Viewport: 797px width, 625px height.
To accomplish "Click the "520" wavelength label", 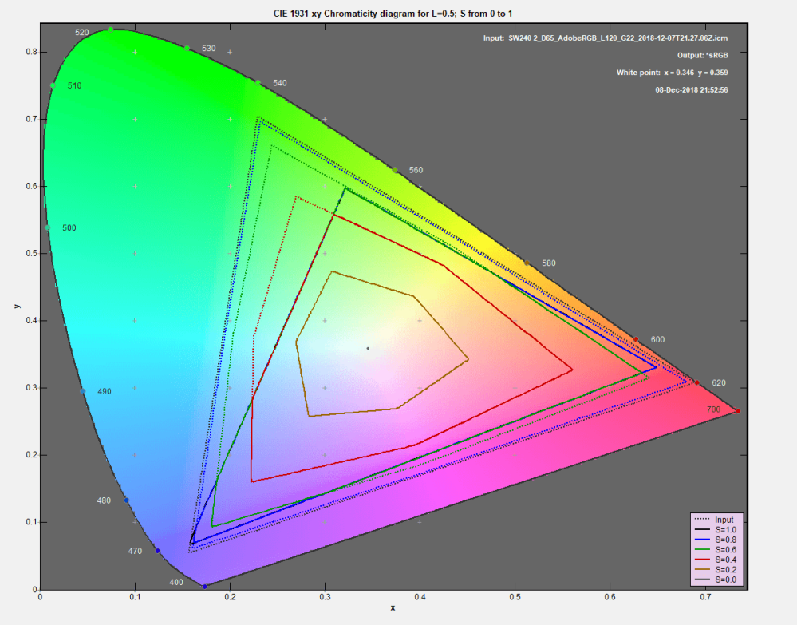I will (x=82, y=33).
